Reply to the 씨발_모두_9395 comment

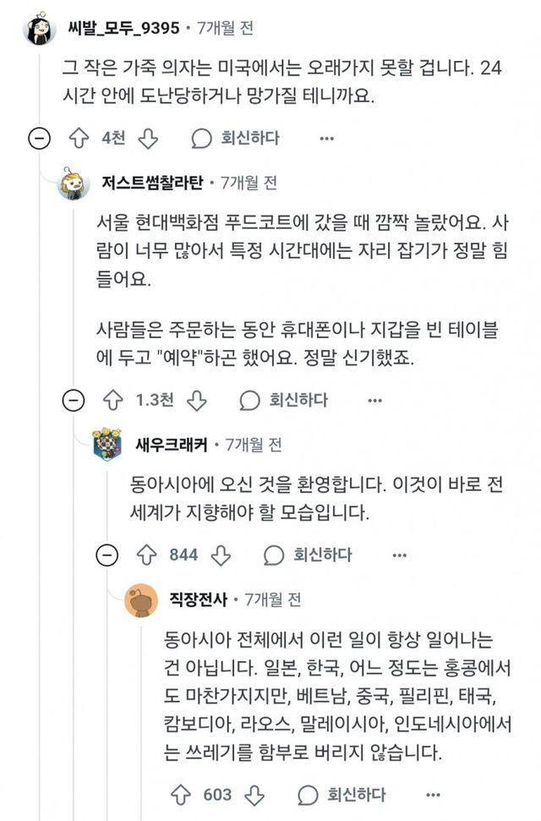pos(235,138)
